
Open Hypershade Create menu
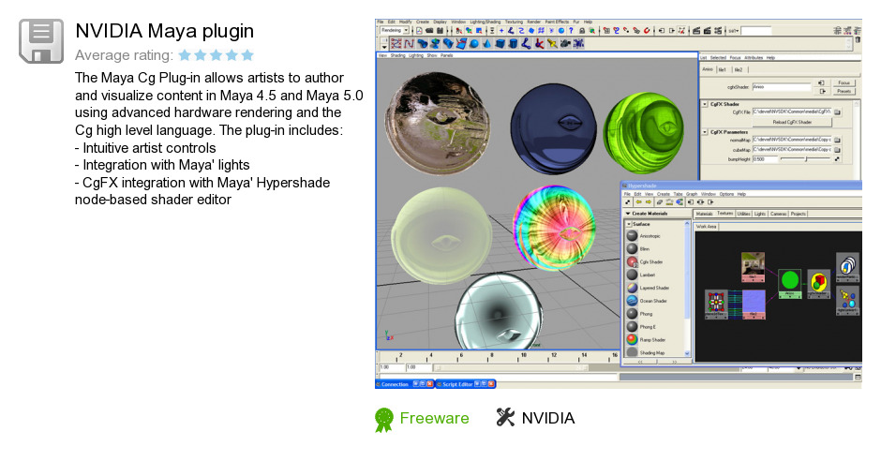click(x=664, y=194)
